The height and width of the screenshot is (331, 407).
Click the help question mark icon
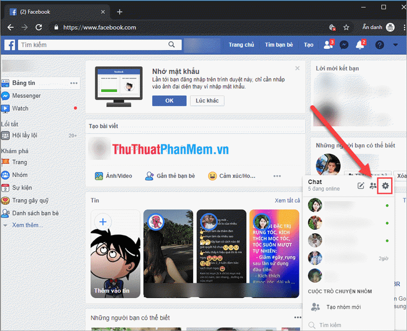tap(380, 45)
